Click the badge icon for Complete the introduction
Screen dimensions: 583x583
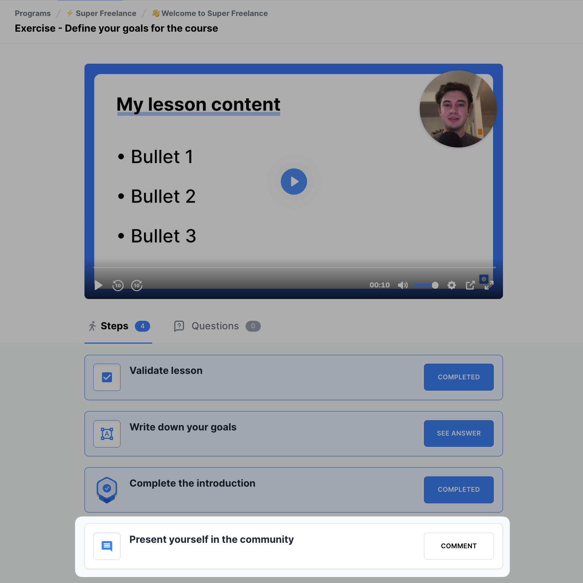[107, 490]
